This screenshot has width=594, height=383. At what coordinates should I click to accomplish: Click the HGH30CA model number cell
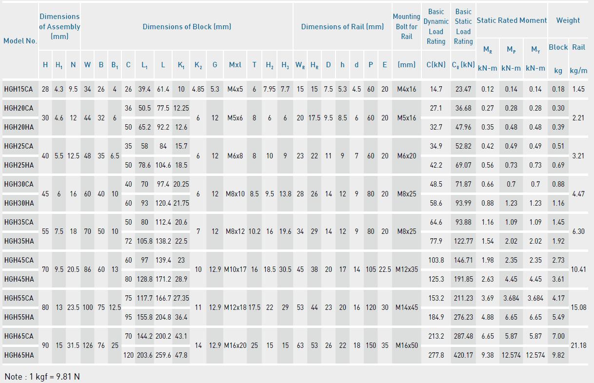tap(19, 184)
